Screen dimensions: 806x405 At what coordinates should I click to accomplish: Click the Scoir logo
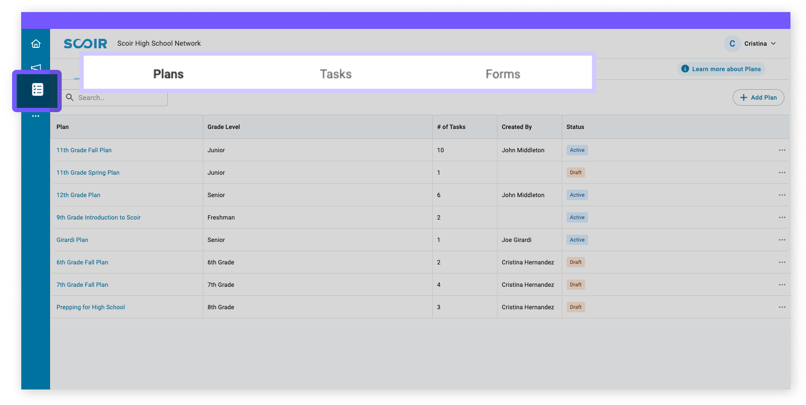click(85, 44)
